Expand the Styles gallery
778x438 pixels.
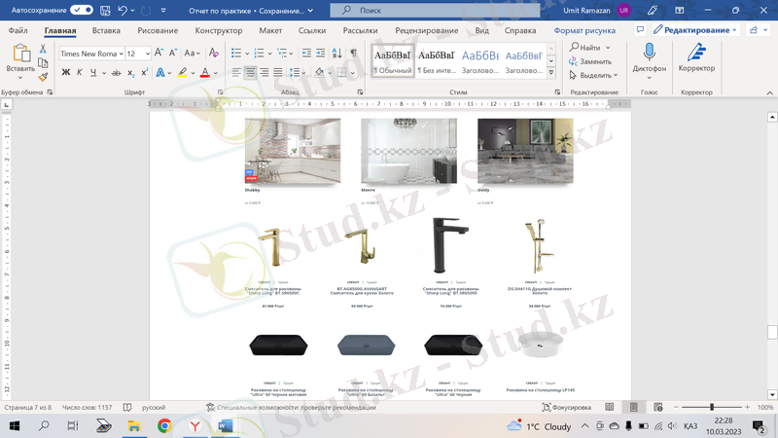(x=550, y=72)
